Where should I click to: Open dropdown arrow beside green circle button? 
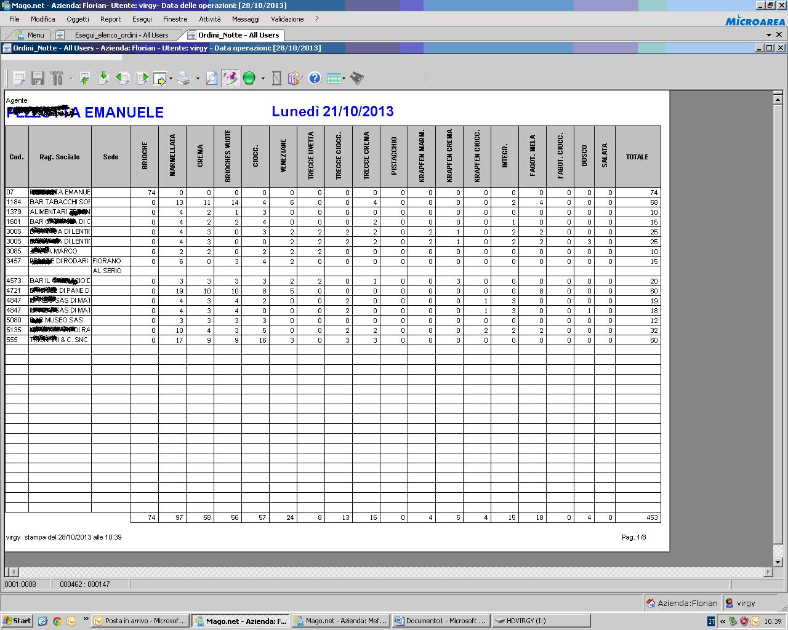[x=263, y=79]
